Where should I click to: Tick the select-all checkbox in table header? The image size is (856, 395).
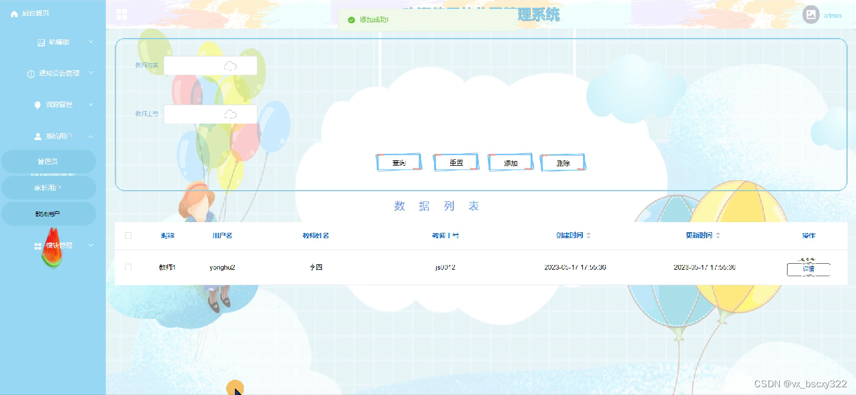click(x=128, y=236)
